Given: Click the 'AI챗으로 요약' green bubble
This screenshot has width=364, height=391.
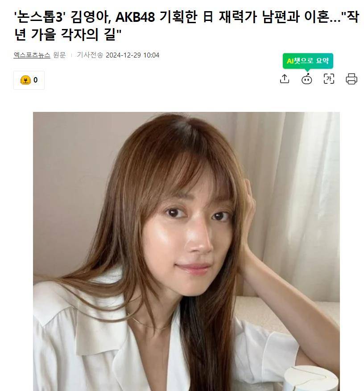Looking at the screenshot, I should [x=308, y=61].
